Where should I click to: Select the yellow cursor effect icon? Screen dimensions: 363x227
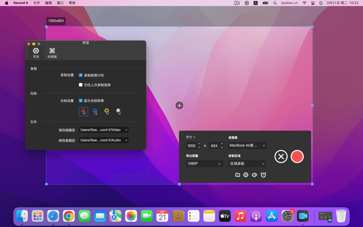click(x=107, y=111)
